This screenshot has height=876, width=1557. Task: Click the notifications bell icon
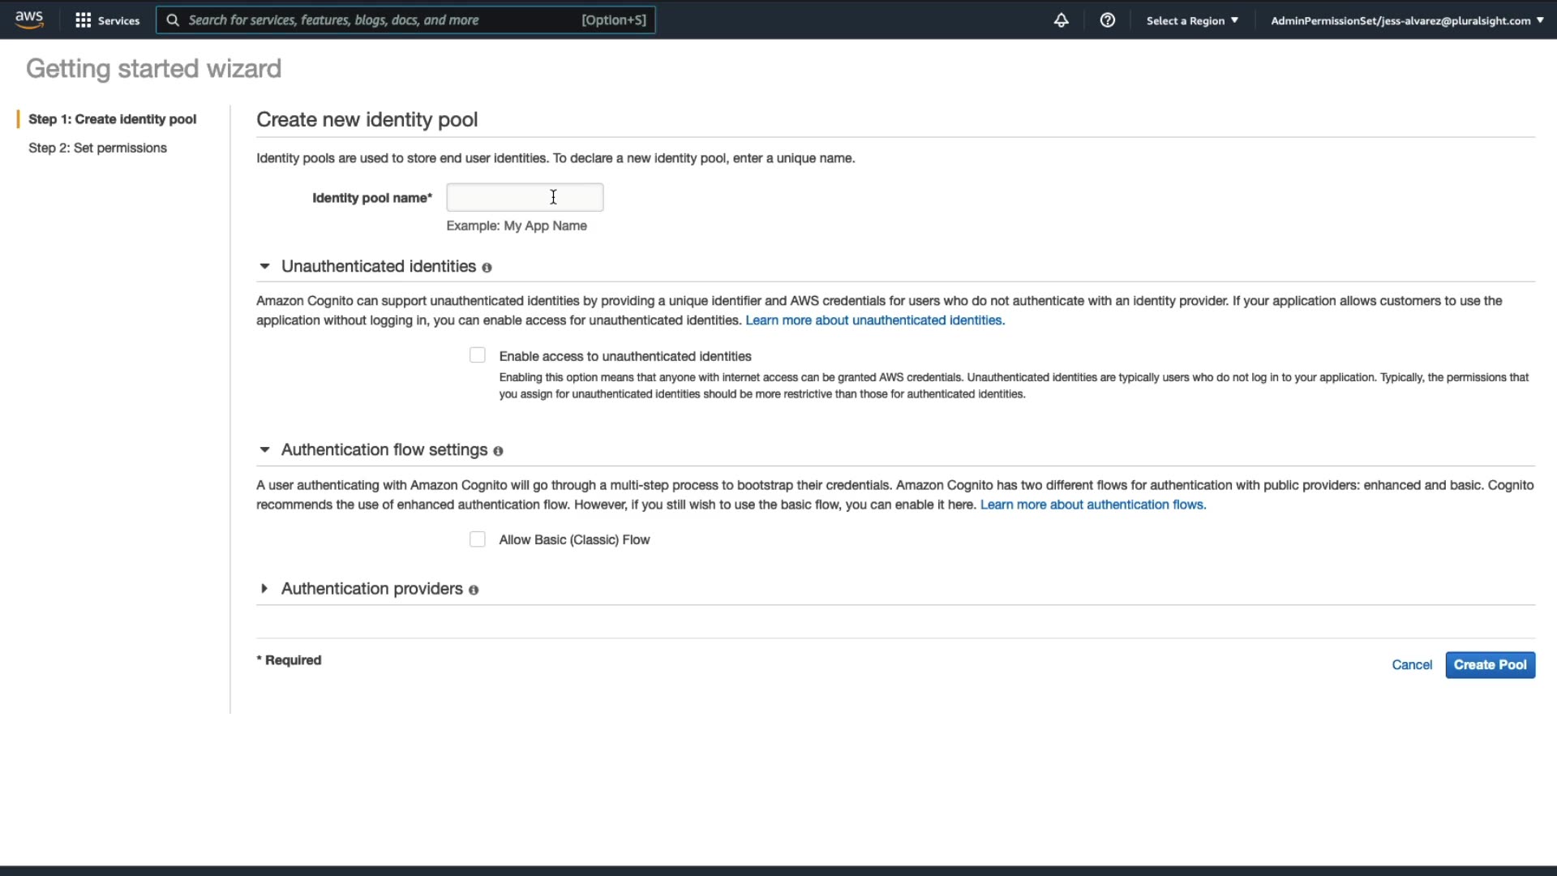tap(1061, 20)
